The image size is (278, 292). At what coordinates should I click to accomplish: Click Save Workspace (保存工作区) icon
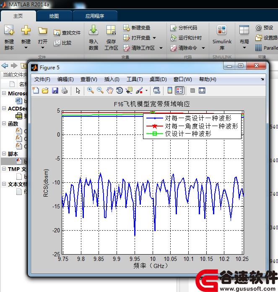(x=111, y=30)
